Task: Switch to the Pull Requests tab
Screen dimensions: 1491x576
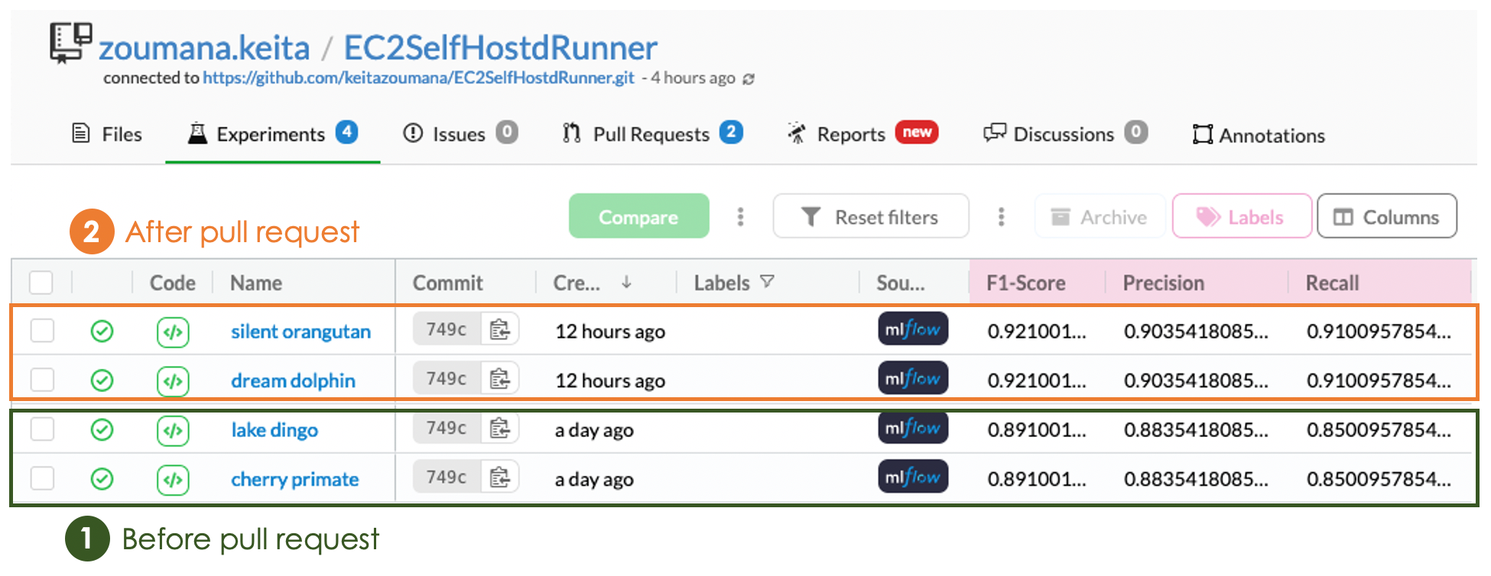Action: pyautogui.click(x=651, y=134)
